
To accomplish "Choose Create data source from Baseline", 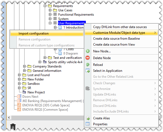I will coord(121,39).
